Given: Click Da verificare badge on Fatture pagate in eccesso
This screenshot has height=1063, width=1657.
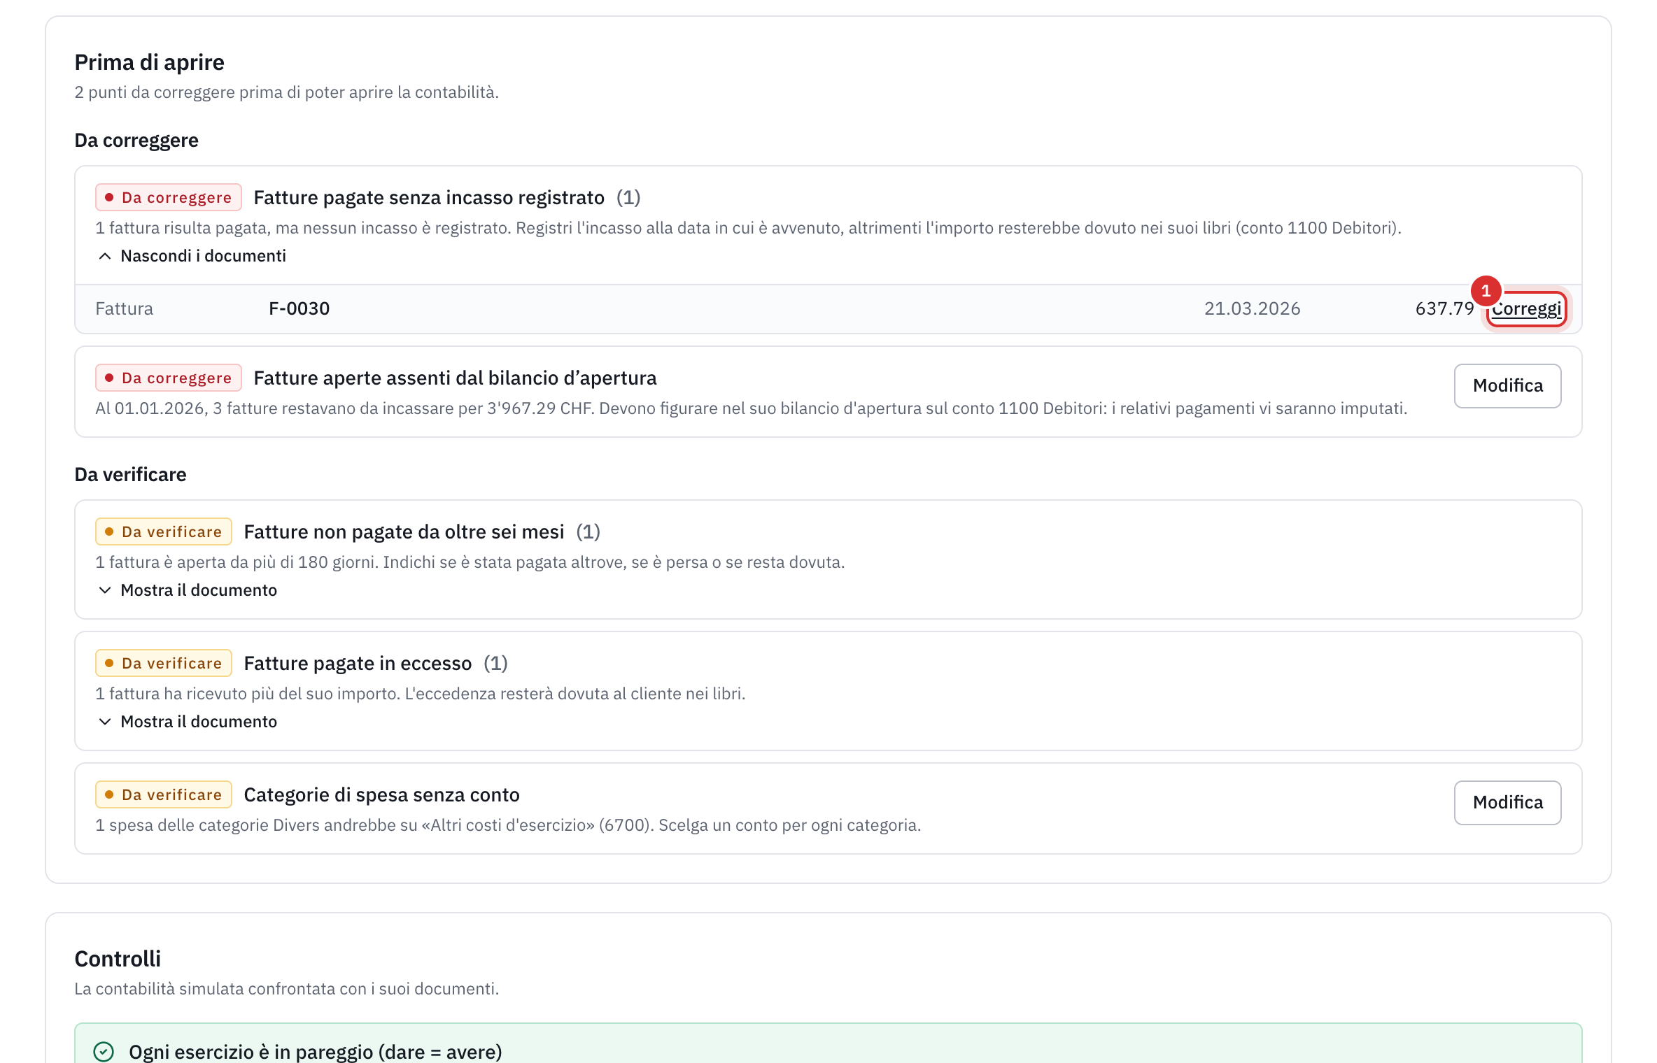Looking at the screenshot, I should pos(164,664).
